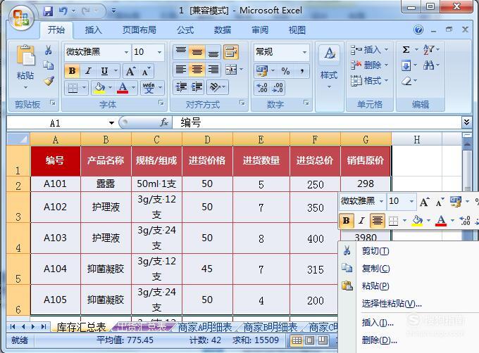Viewport: 479px width, 353px height.
Task: Click the formula bar showing 编号
Action: coord(316,122)
